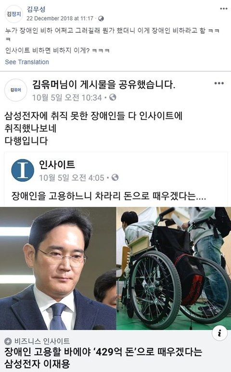Click the 22 December 2018 timestamp

[60, 18]
